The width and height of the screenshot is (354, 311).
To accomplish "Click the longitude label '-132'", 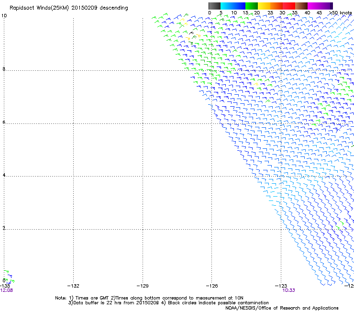I will [73, 286].
